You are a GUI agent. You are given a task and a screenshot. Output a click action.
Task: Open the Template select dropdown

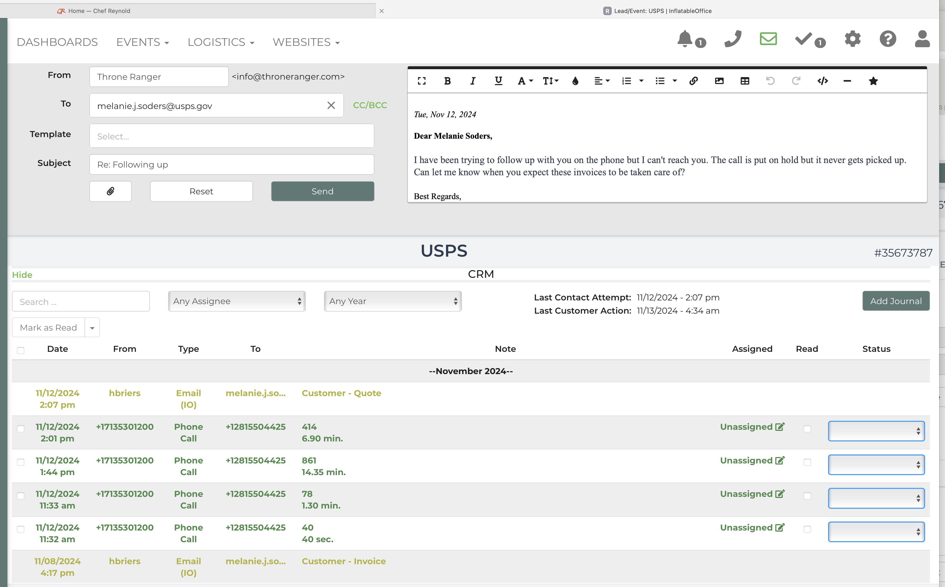click(231, 136)
